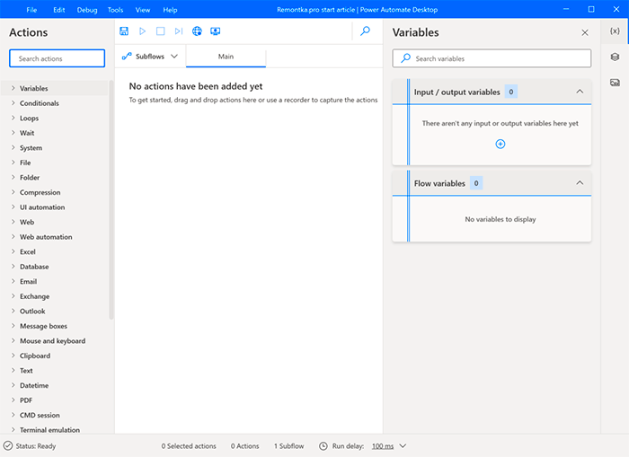Image resolution: width=629 pixels, height=457 pixels.
Task: Open the Help menu
Action: [170, 10]
